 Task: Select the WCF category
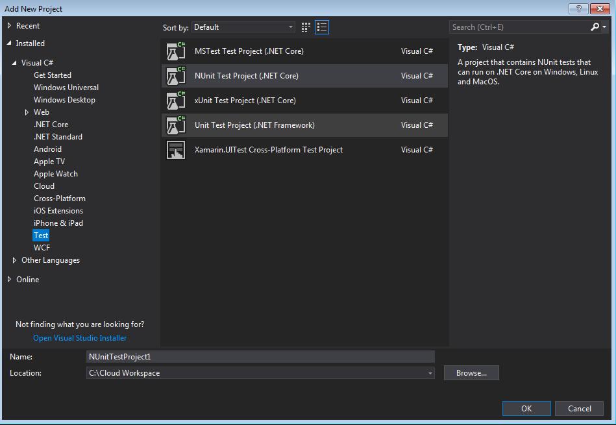[x=41, y=247]
